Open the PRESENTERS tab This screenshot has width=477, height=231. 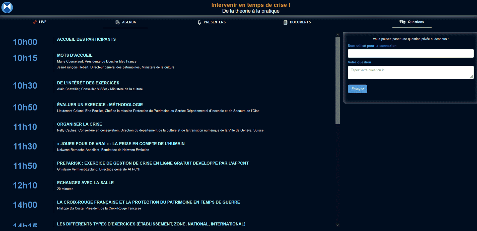tap(215, 22)
